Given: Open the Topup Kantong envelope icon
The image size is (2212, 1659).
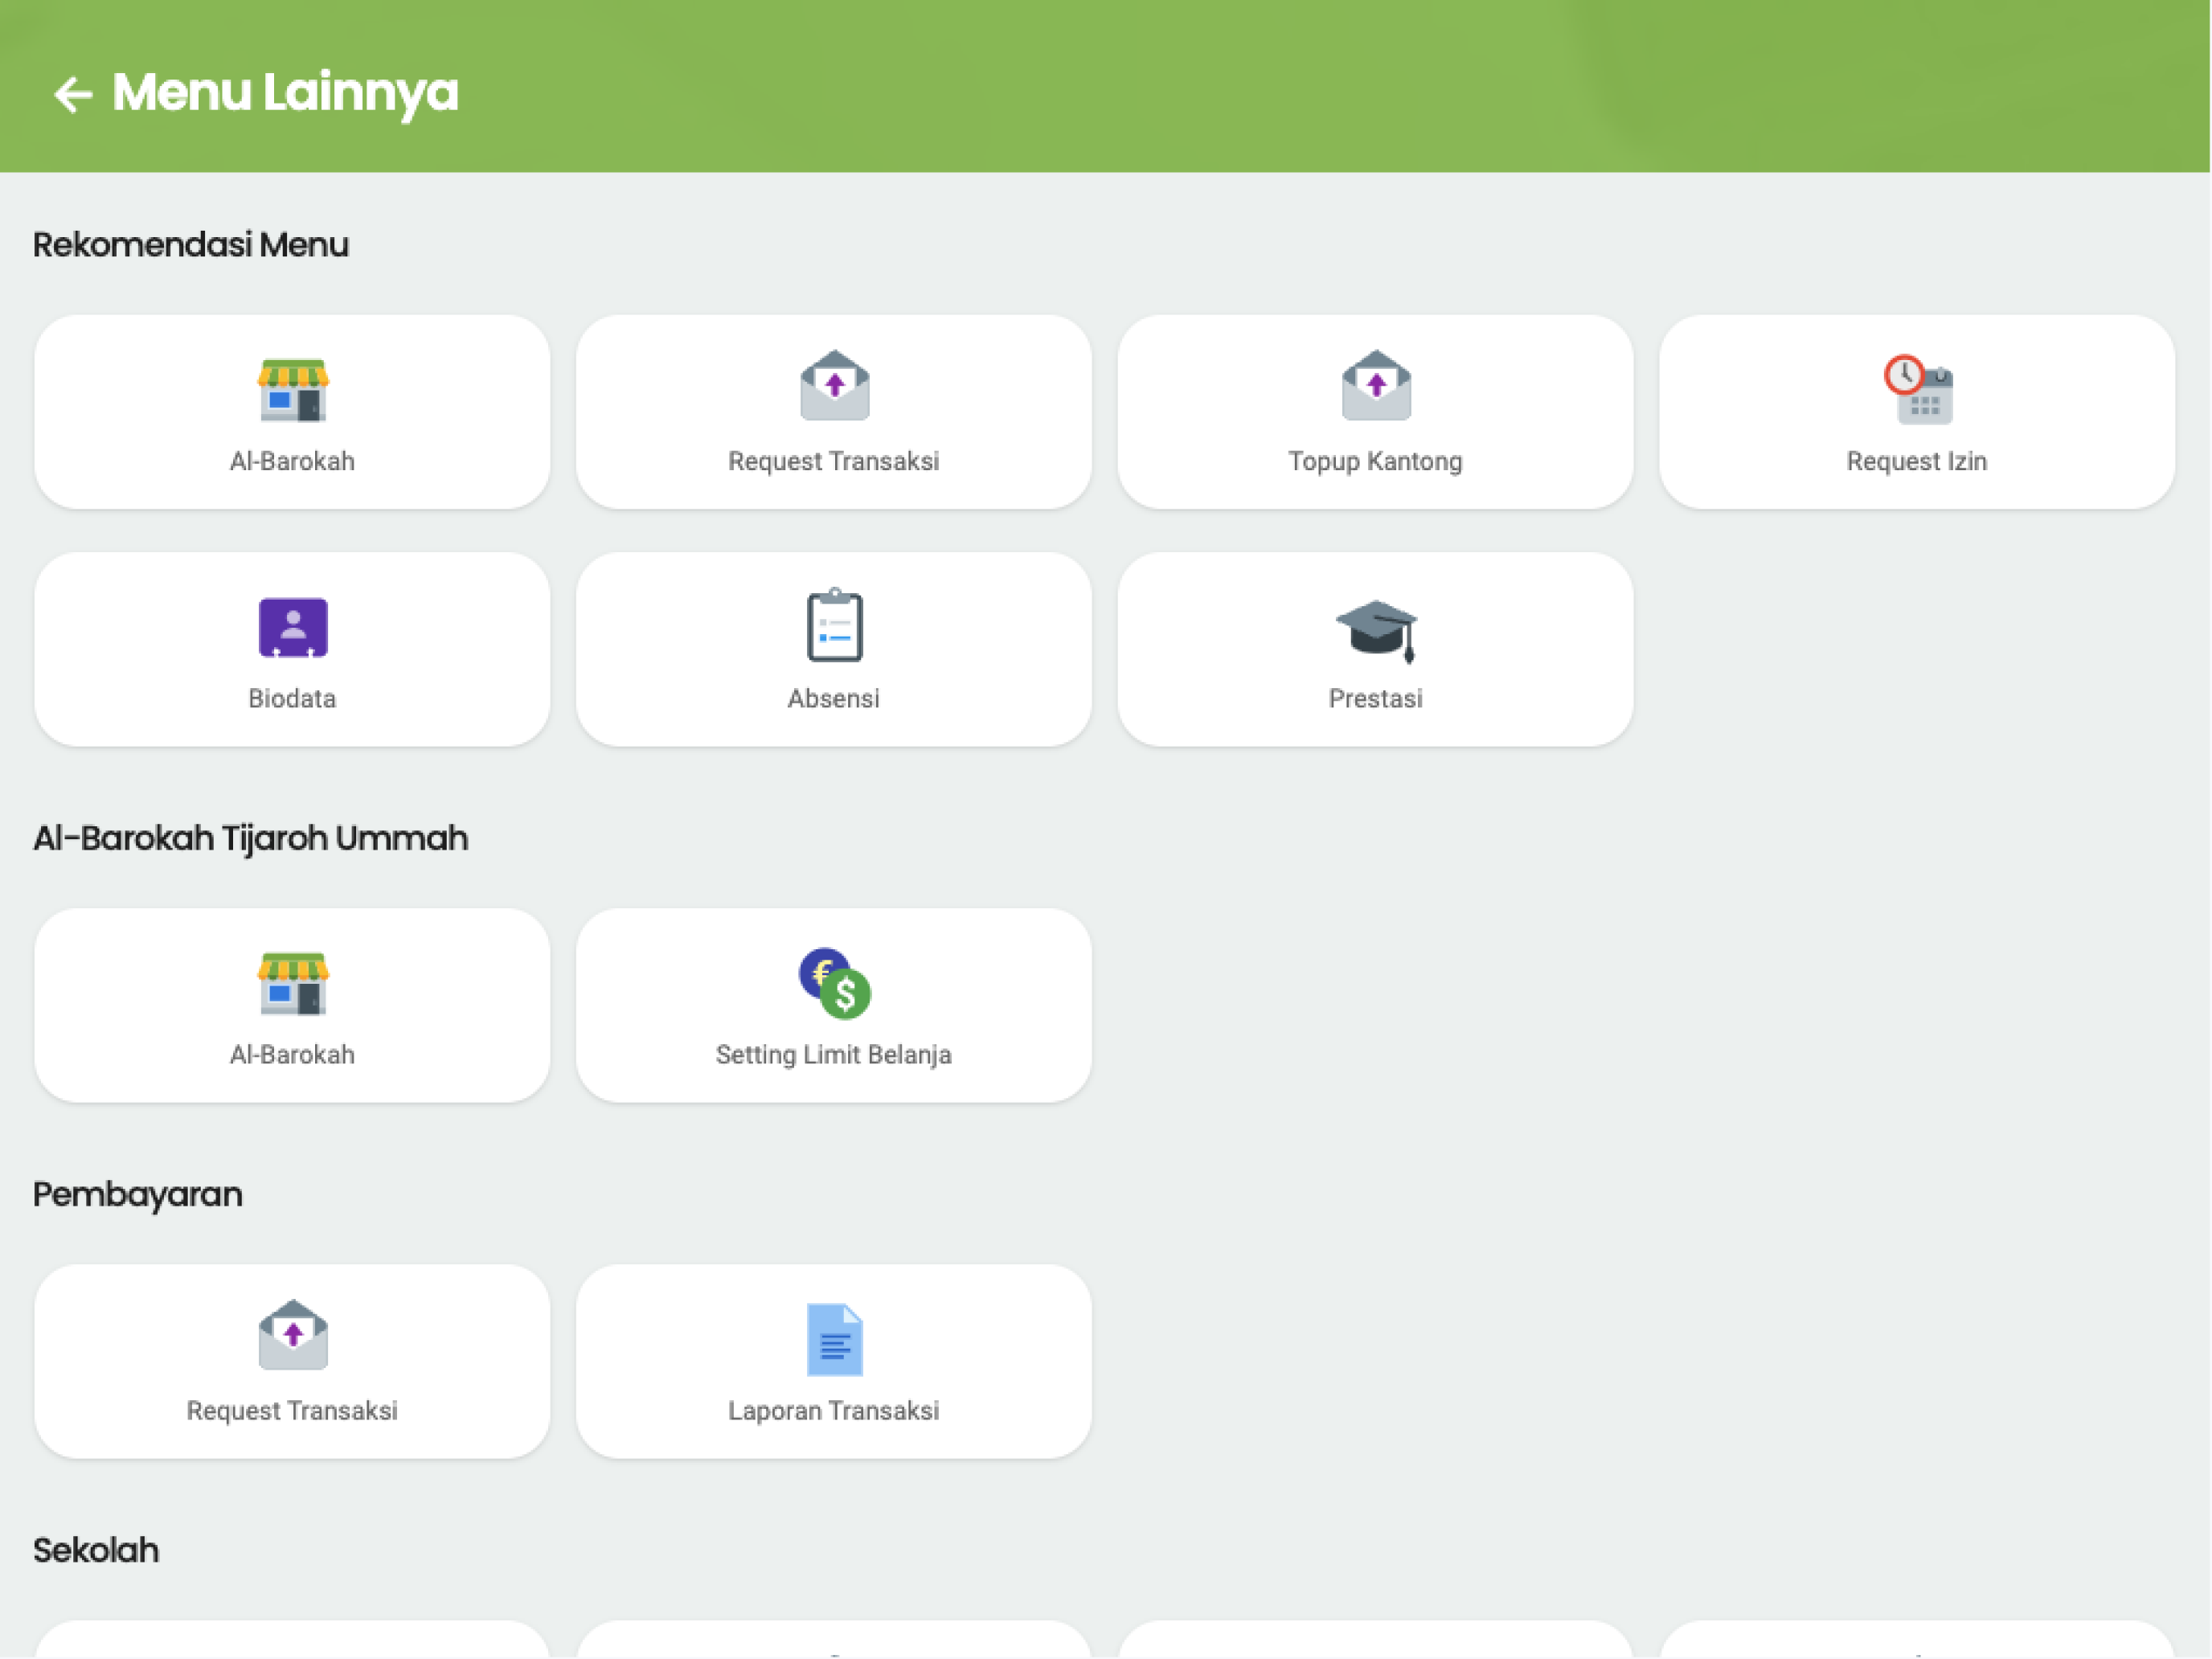Looking at the screenshot, I should 1376,386.
